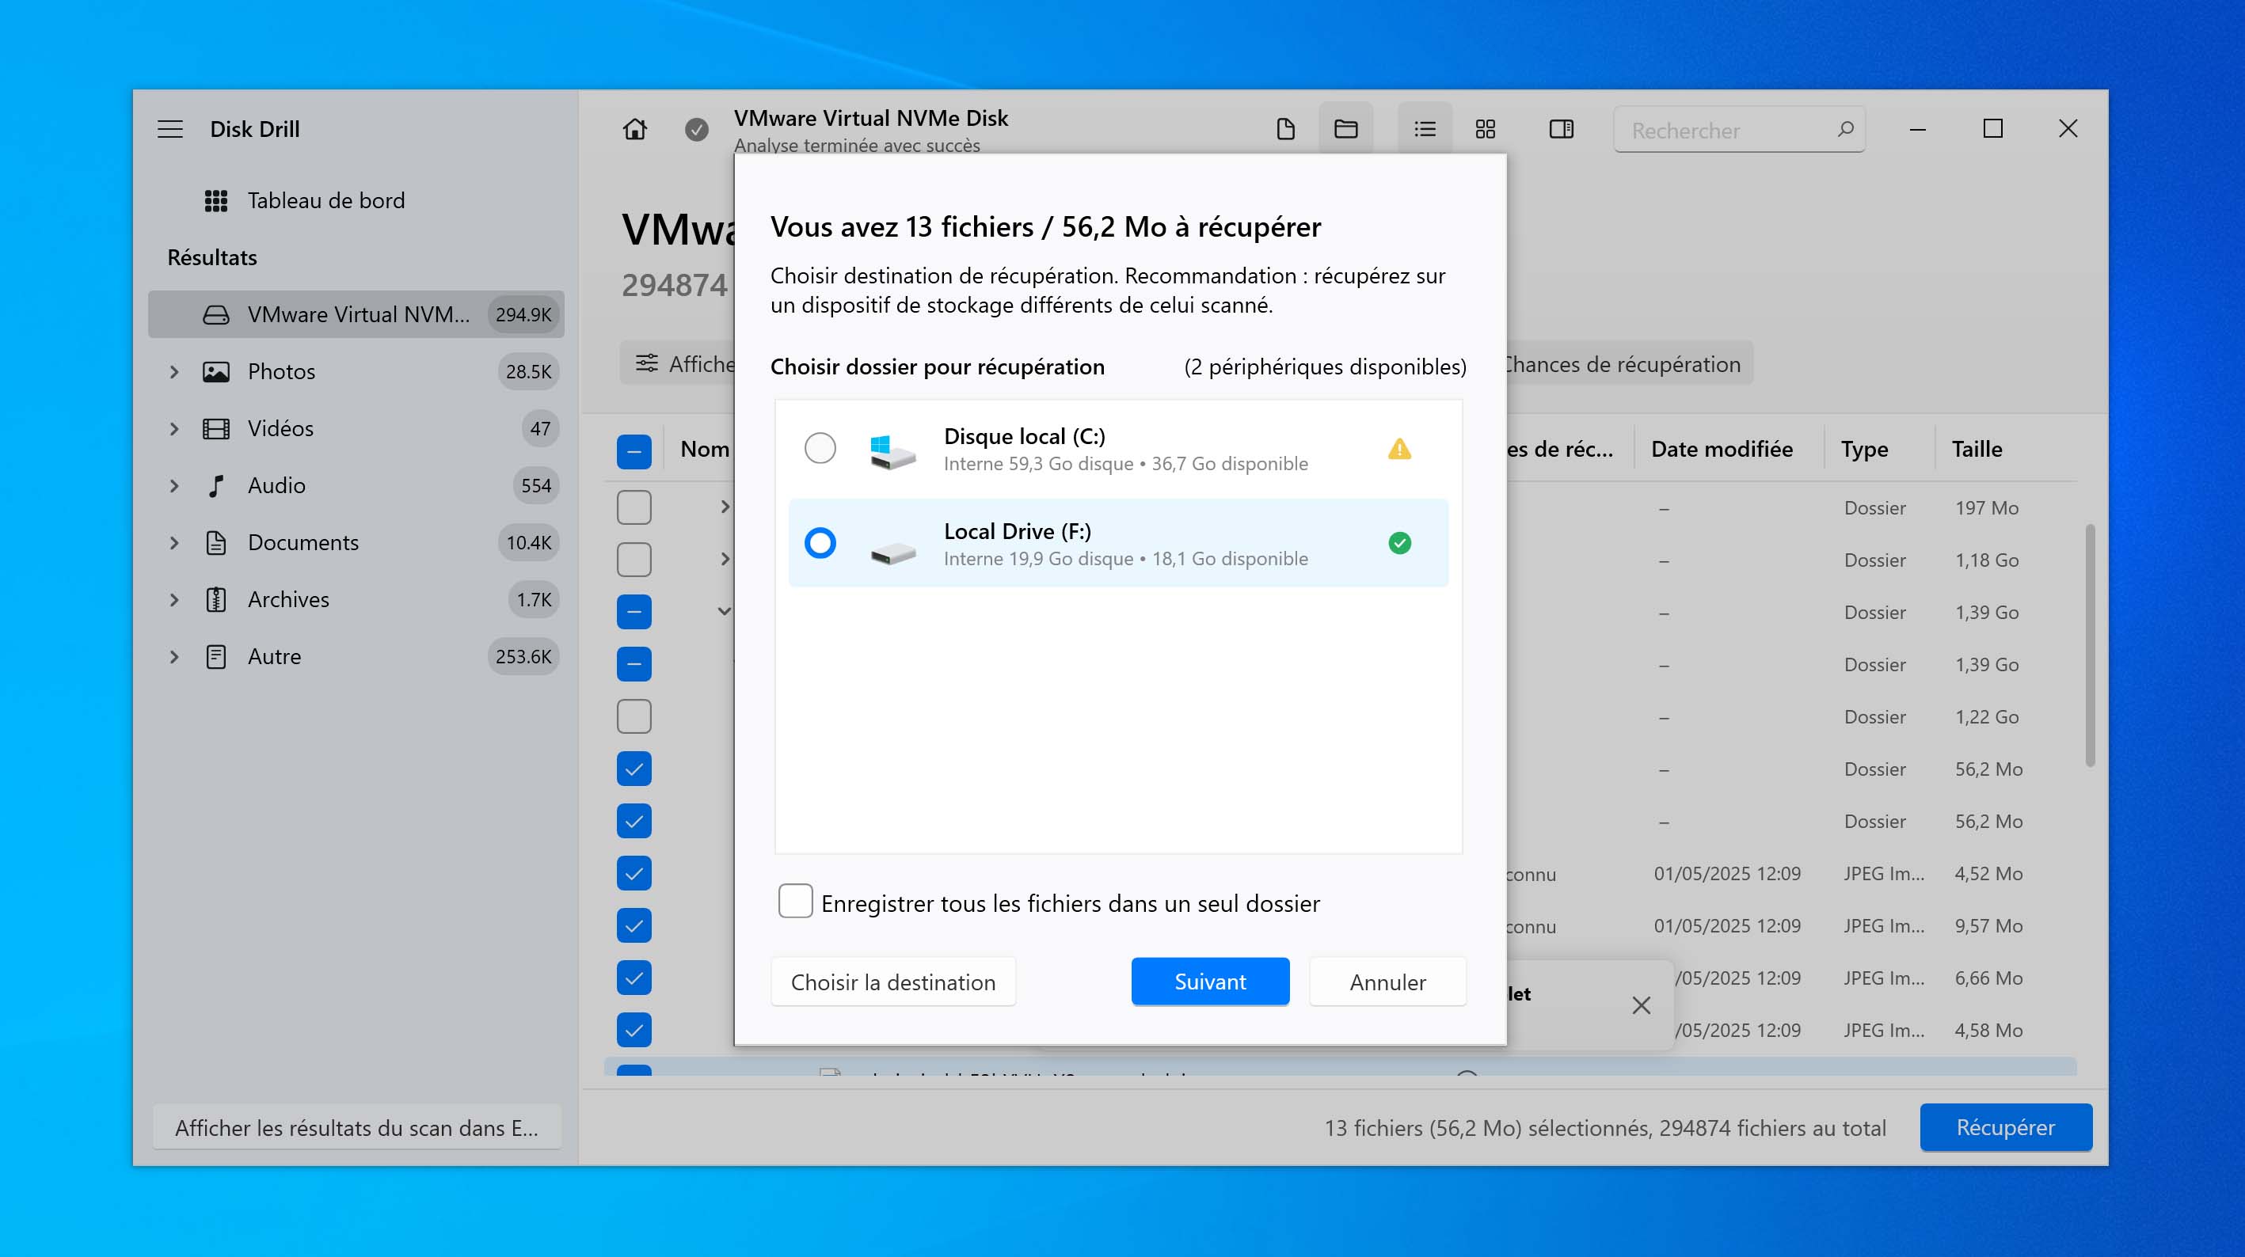Click the scan completed checkmark icon
2245x1257 pixels.
coord(696,130)
